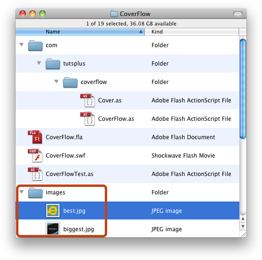This screenshot has height=260, width=262.
Task: Close the CoverFlow window with red button
Action: pos(23,14)
